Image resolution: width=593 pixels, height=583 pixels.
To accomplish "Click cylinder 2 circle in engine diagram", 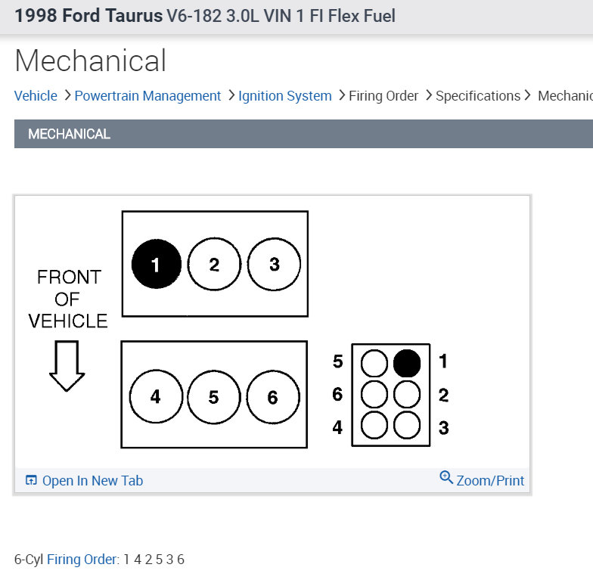I will pyautogui.click(x=214, y=264).
